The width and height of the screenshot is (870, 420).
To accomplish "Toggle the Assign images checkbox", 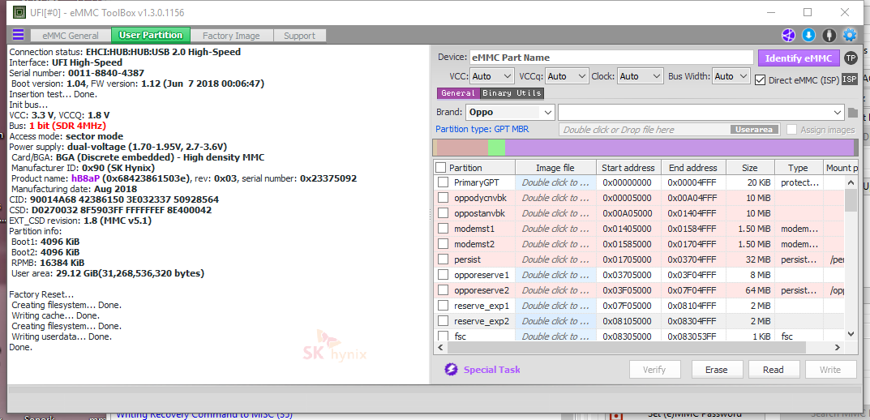I will pos(792,129).
